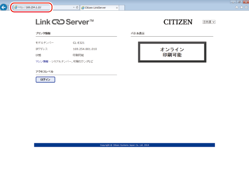This screenshot has width=249, height=174.
Task: Click the blue copyright footer bar
Action: click(x=124, y=145)
